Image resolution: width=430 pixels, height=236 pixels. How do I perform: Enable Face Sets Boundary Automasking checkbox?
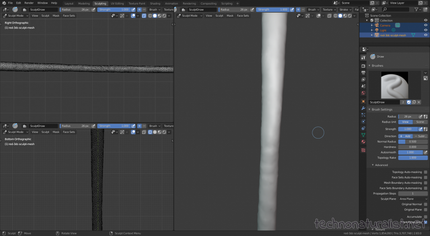tap(426, 188)
